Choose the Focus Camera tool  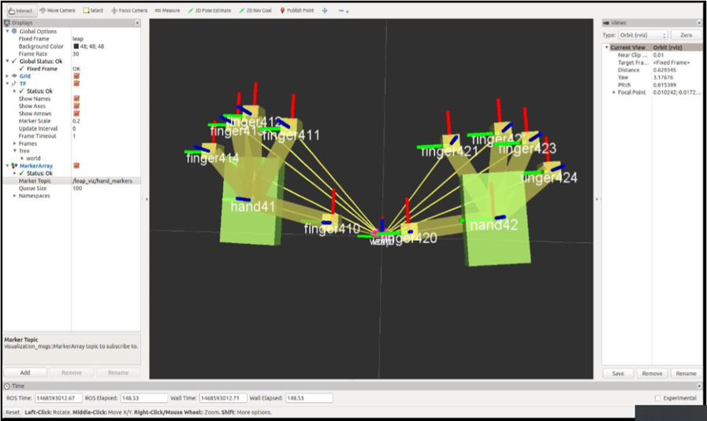tap(129, 10)
